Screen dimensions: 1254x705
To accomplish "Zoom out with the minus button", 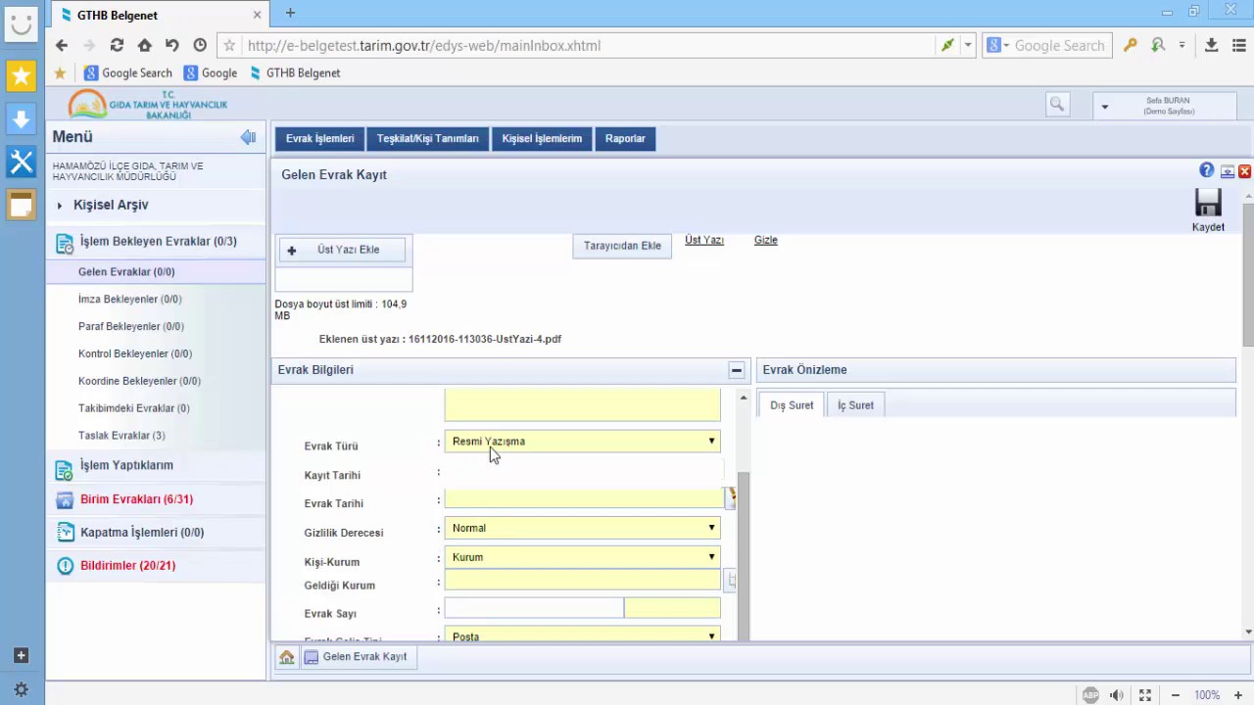I will click(1176, 695).
